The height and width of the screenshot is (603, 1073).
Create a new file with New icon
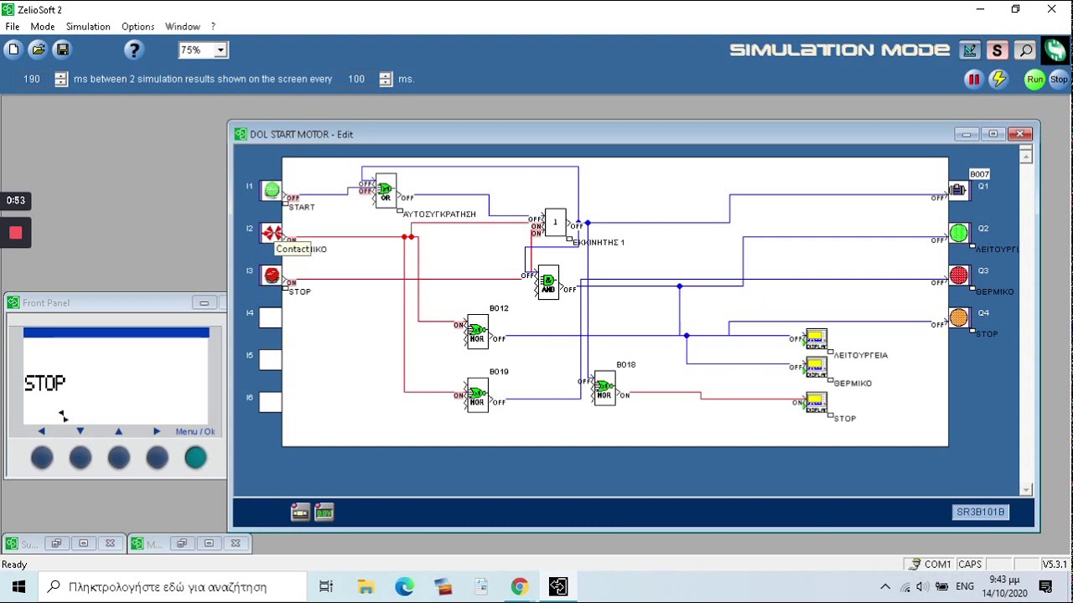click(13, 50)
